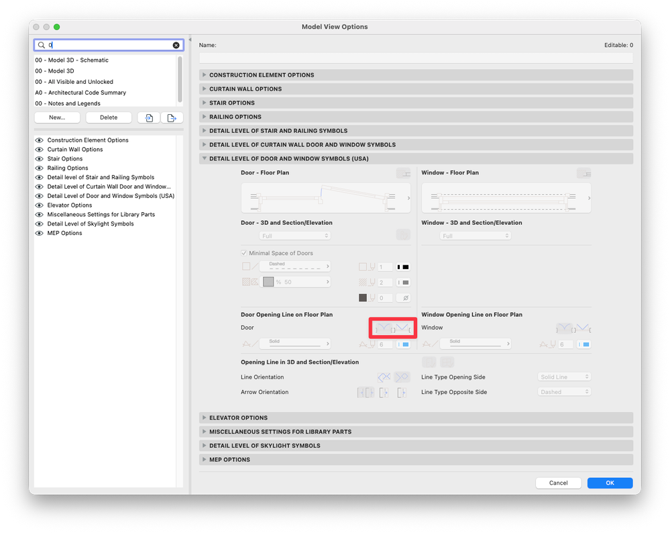The image size is (670, 533).
Task: Click black pen color swatch beside 1
Action: (x=403, y=267)
